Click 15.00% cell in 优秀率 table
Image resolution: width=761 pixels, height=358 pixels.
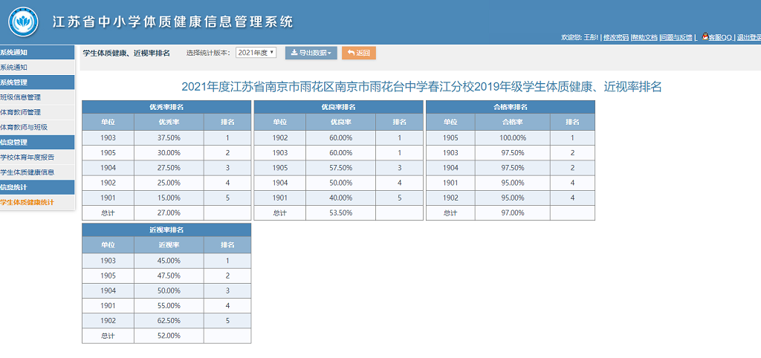click(x=169, y=198)
